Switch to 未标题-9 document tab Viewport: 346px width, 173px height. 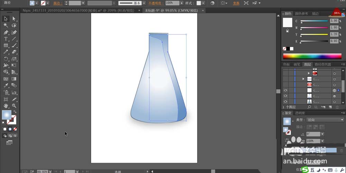point(171,10)
